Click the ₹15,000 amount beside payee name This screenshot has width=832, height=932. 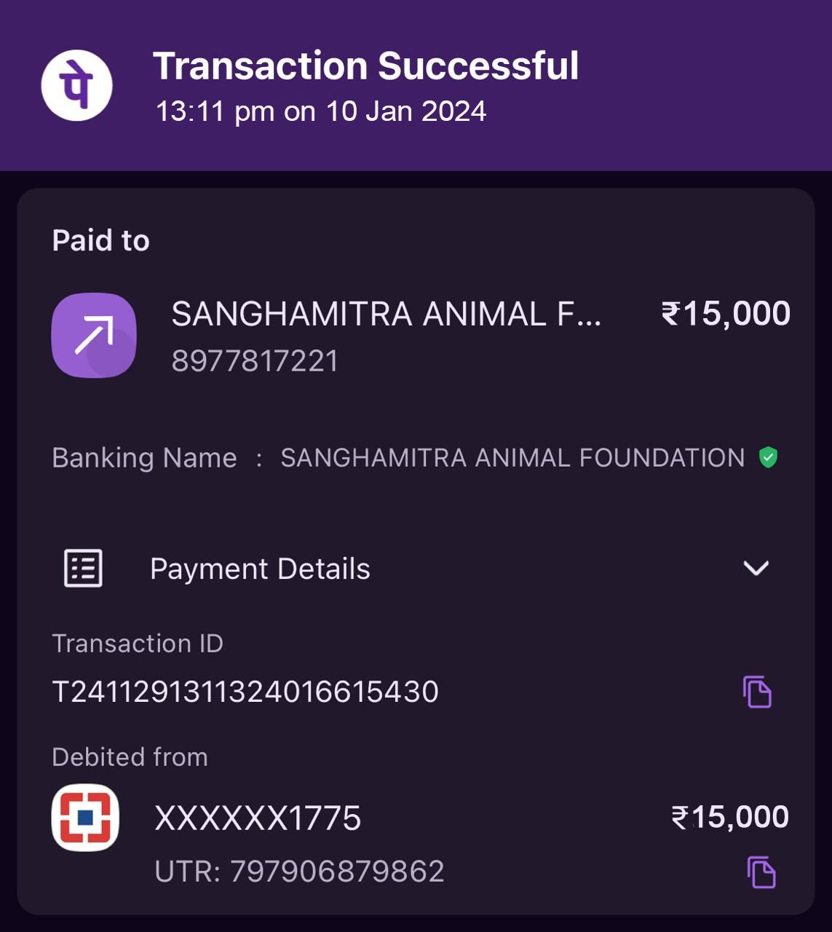(726, 314)
